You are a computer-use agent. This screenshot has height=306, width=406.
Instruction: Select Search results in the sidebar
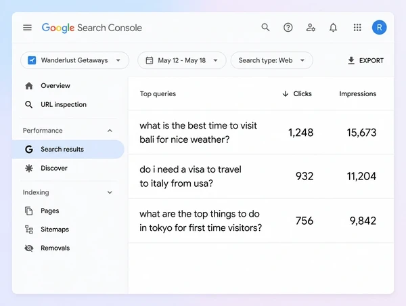pyautogui.click(x=68, y=149)
